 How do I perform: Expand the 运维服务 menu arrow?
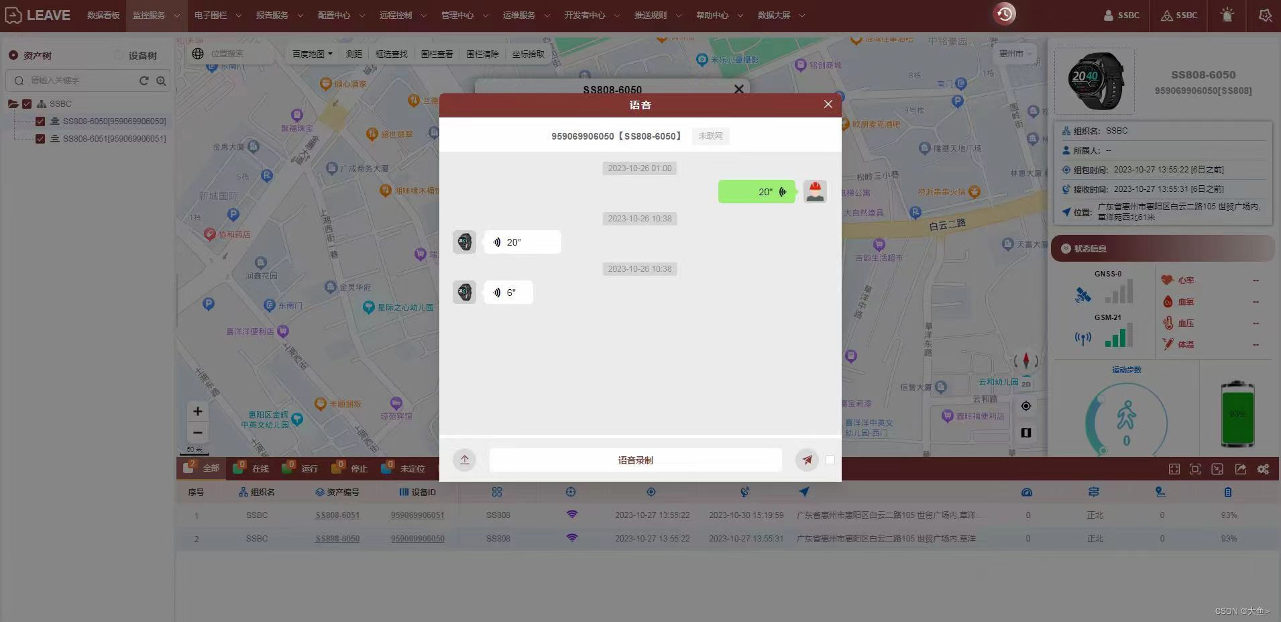(x=547, y=15)
